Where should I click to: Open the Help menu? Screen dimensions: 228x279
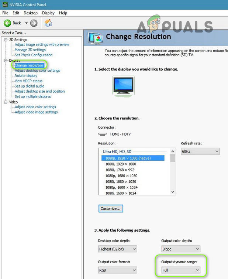pyautogui.click(x=63, y=13)
